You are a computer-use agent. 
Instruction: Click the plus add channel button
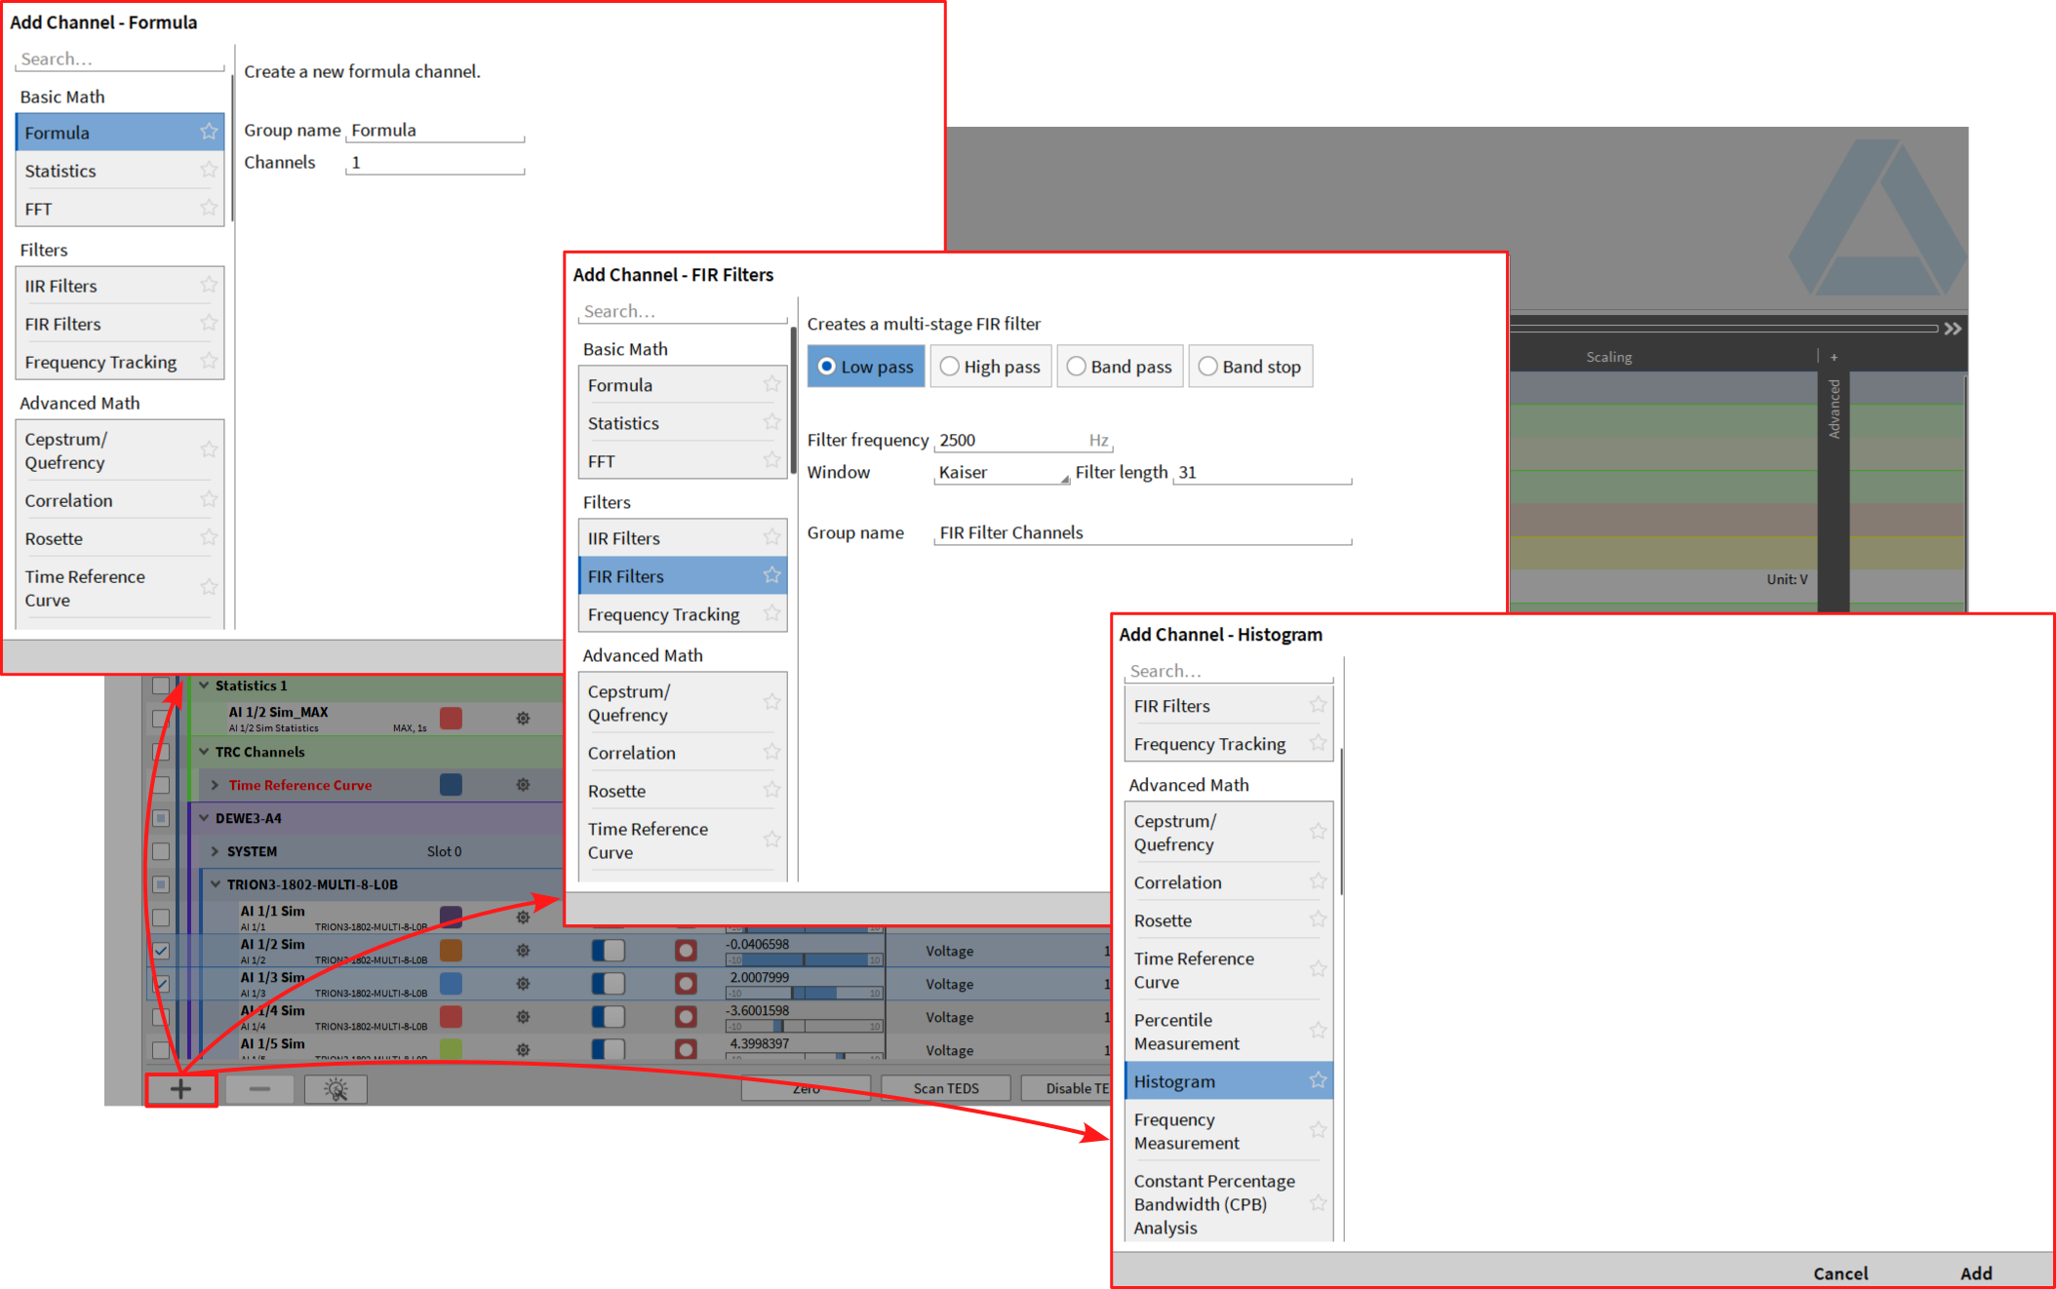point(180,1089)
